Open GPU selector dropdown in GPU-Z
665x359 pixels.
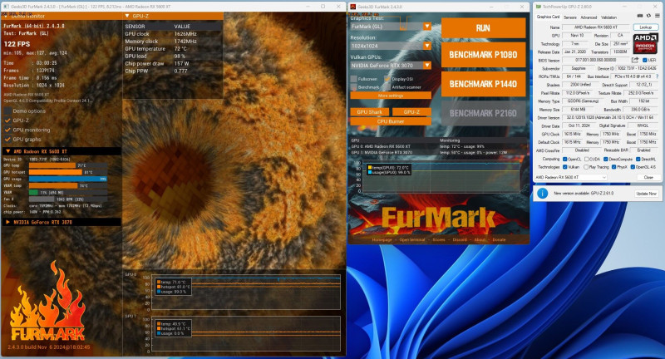tap(570, 177)
